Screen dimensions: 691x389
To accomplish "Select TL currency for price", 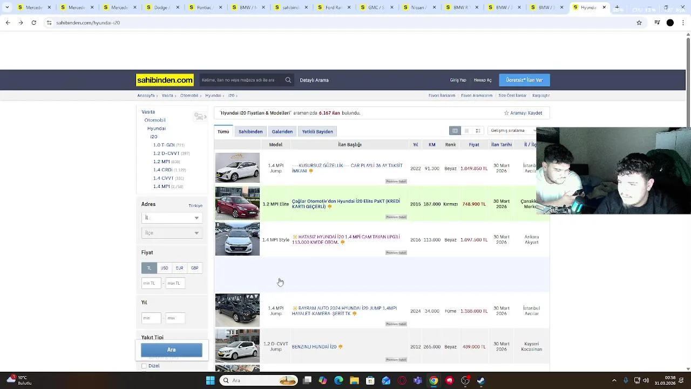I will (149, 268).
